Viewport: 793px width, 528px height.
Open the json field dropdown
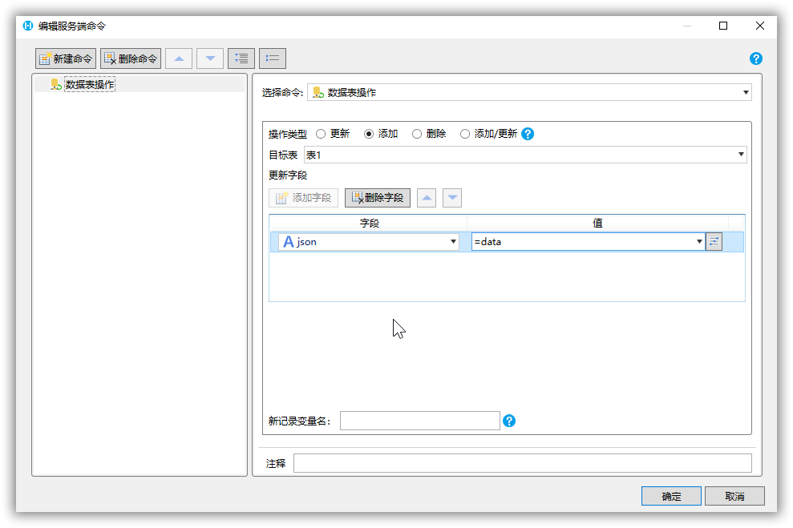[x=369, y=241]
